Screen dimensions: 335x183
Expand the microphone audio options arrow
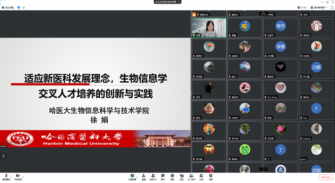(x=11, y=177)
